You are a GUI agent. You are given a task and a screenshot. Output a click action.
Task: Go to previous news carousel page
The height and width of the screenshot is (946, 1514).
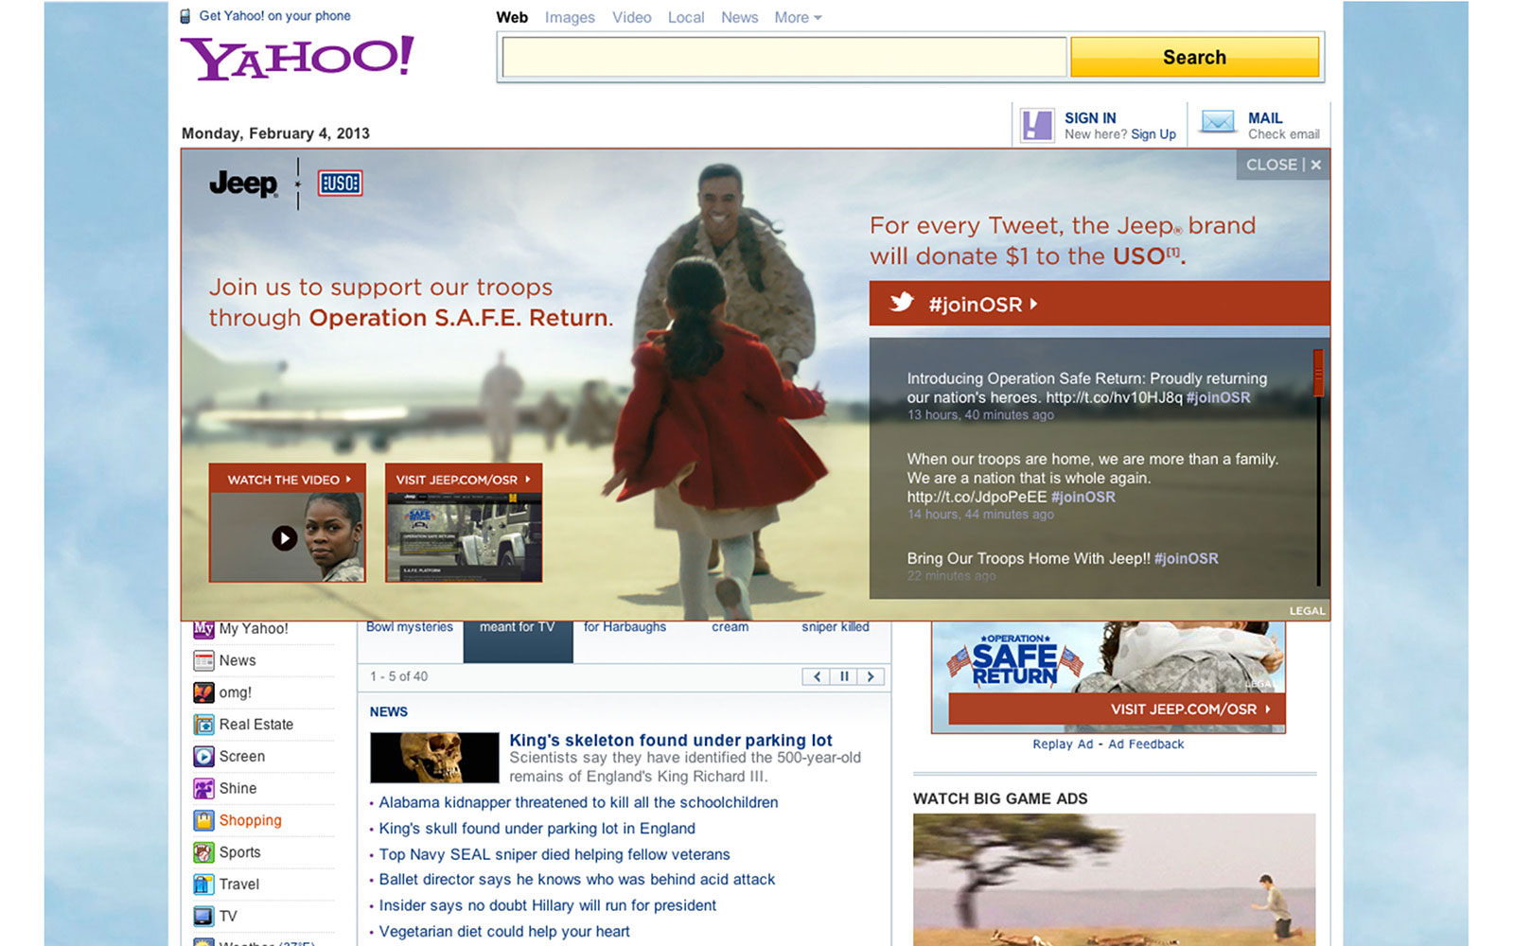click(817, 676)
